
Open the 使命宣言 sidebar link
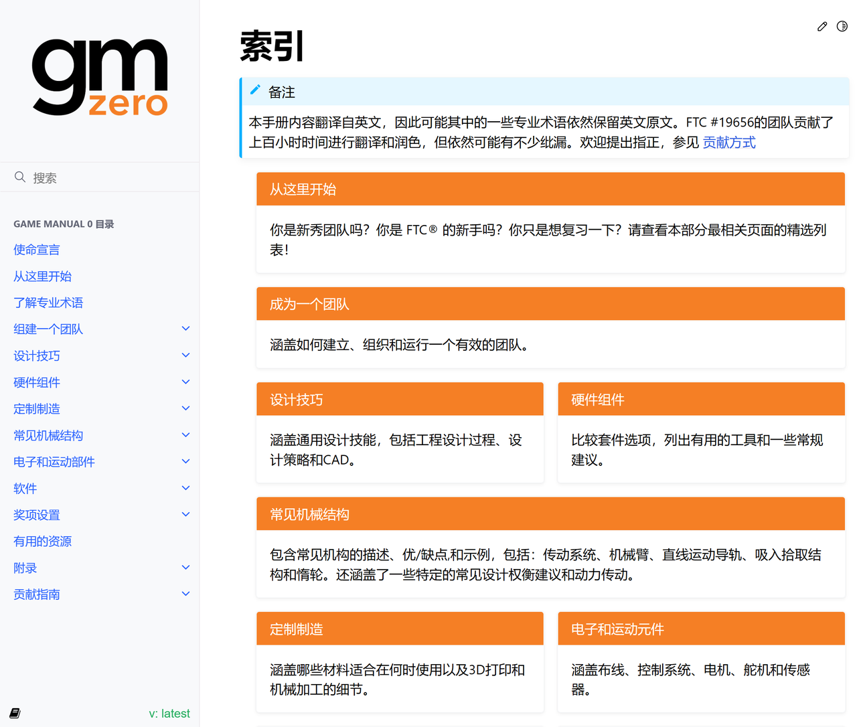(x=37, y=250)
